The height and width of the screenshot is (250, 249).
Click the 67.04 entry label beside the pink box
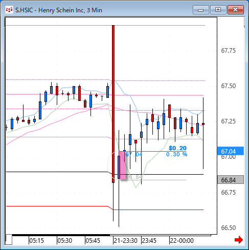click(x=134, y=154)
